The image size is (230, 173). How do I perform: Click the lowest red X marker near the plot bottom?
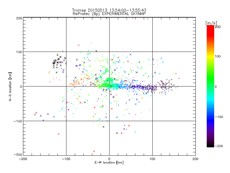point(94,151)
